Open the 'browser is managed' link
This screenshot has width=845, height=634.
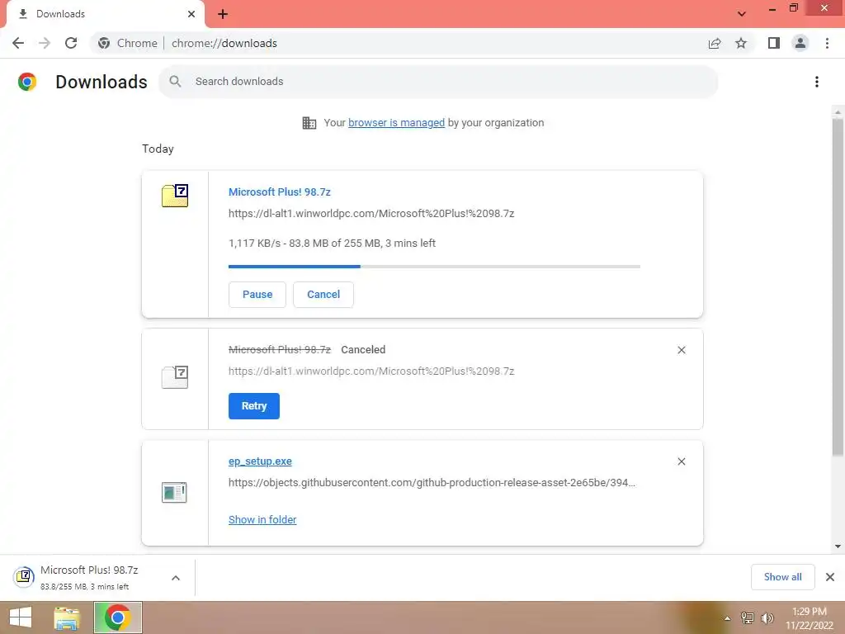[x=396, y=123]
